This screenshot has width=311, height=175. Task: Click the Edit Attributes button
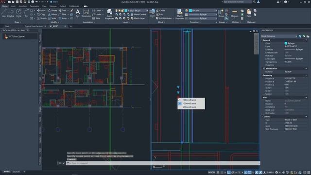pyautogui.click(x=164, y=18)
